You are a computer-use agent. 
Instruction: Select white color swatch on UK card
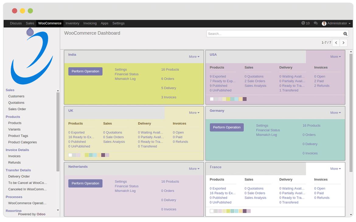[x=70, y=155]
